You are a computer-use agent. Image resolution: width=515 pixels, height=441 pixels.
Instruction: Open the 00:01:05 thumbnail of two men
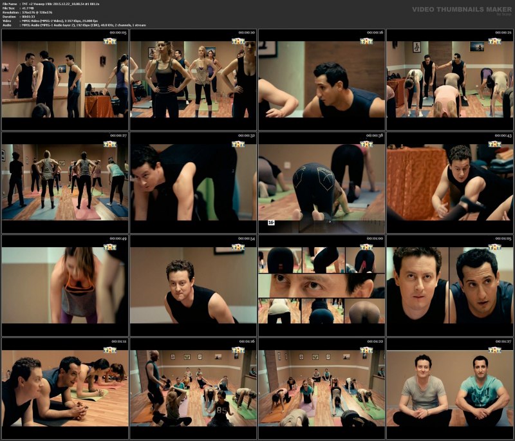pos(449,285)
